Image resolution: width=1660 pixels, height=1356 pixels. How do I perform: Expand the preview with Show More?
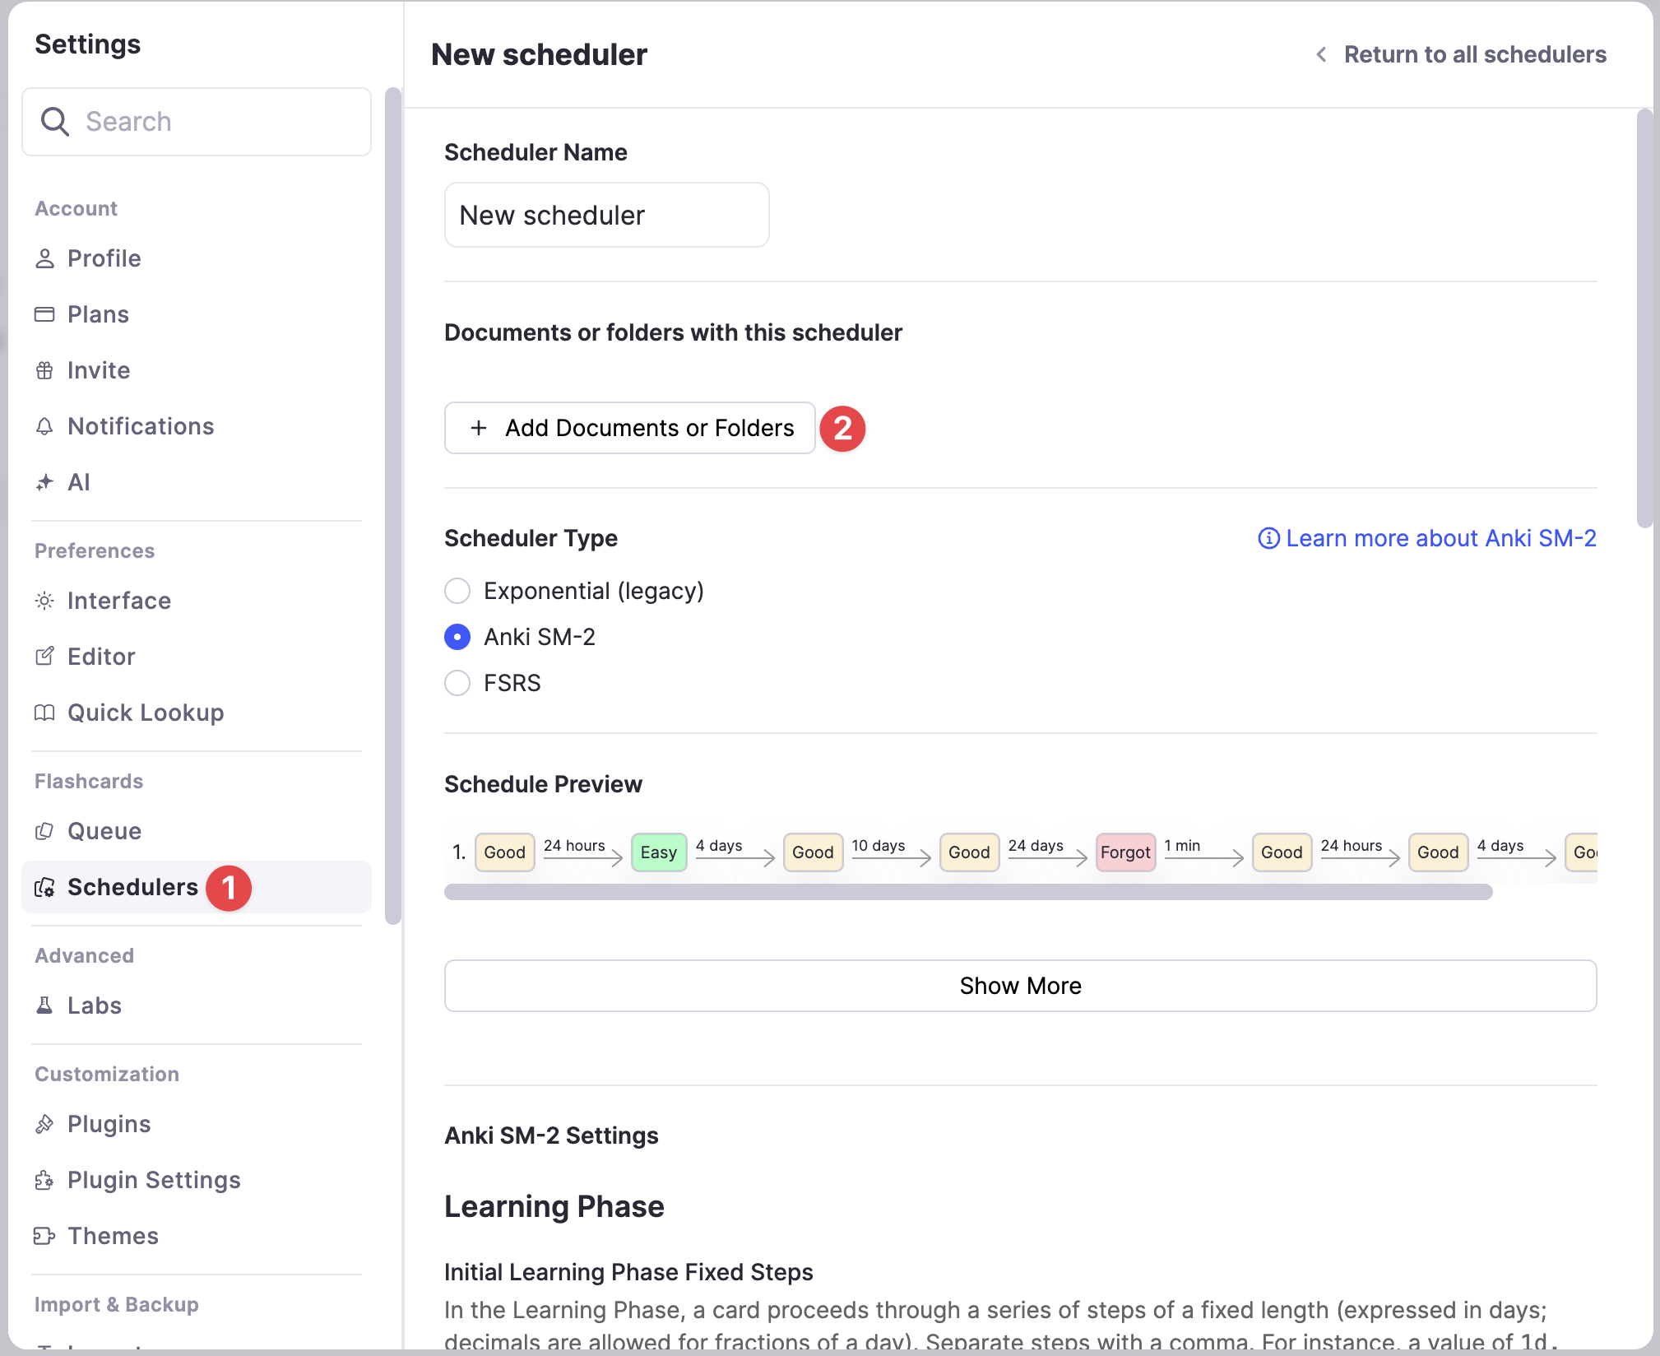[1020, 986]
